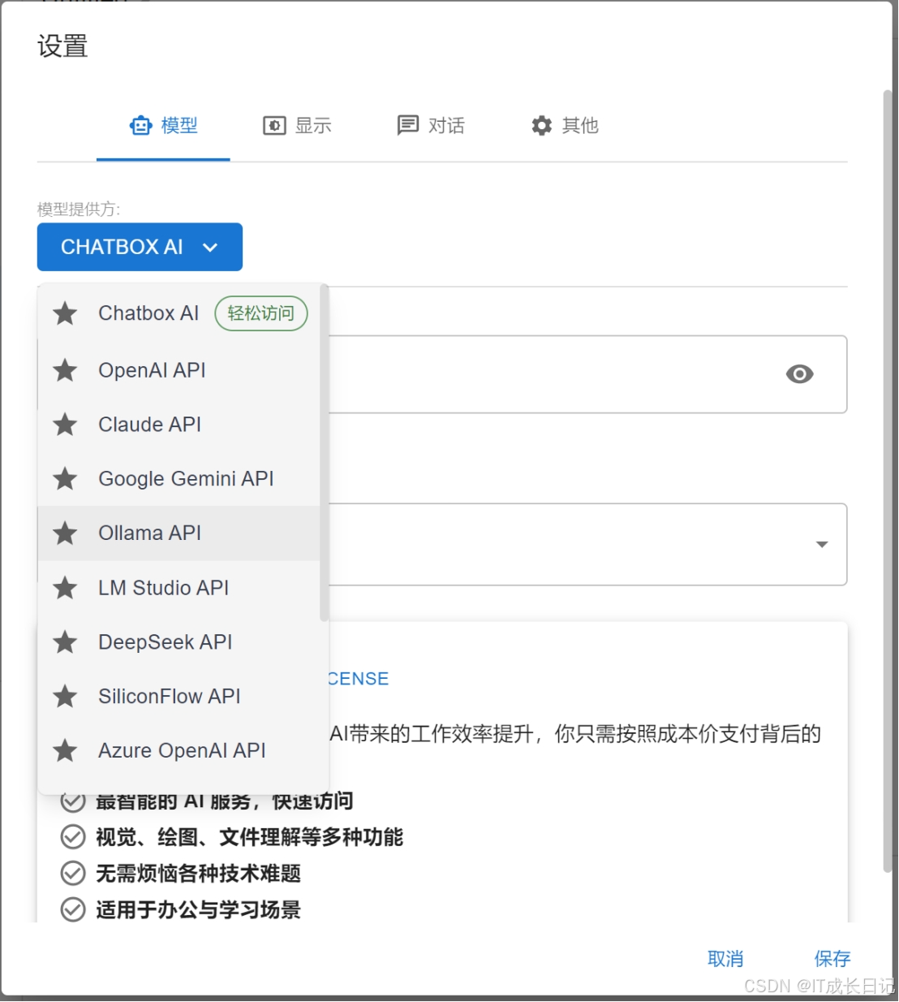Click the 取消 cancel button
The height and width of the screenshot is (1002, 899).
click(725, 959)
